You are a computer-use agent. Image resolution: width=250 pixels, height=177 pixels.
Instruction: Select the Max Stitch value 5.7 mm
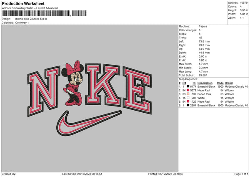[x=203, y=64]
